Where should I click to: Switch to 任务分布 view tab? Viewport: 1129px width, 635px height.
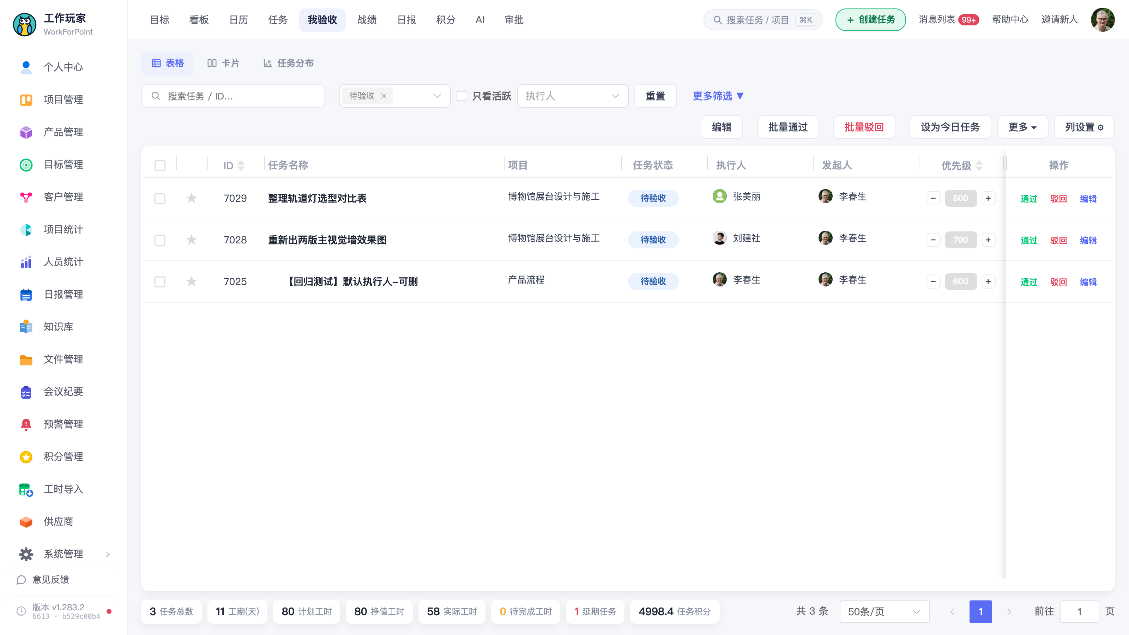[288, 63]
